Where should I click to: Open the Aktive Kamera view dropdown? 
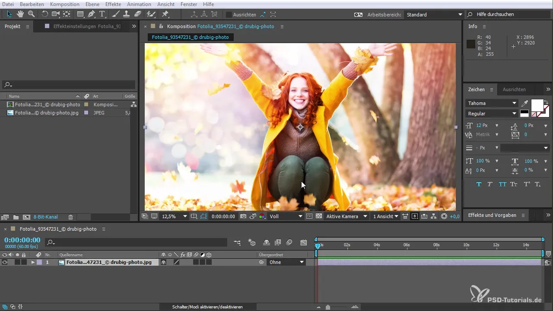[346, 216]
